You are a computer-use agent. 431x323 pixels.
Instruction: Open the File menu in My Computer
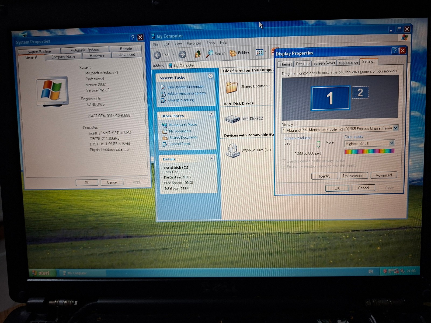click(x=156, y=44)
